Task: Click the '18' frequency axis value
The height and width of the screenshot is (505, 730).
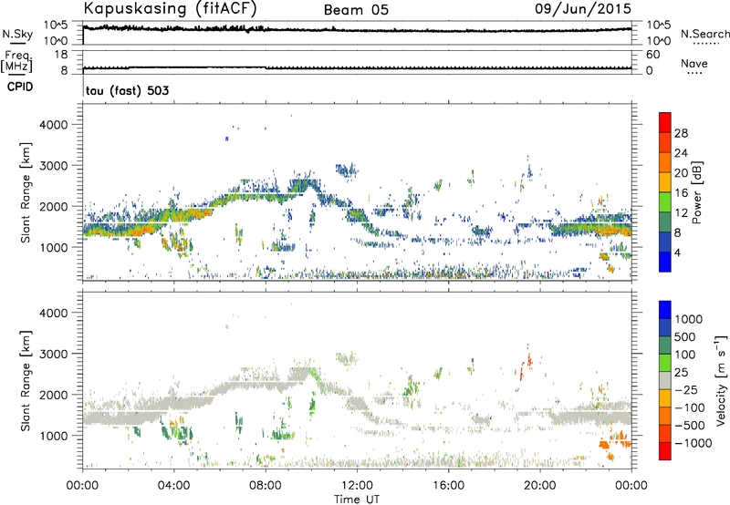Action: pos(61,55)
